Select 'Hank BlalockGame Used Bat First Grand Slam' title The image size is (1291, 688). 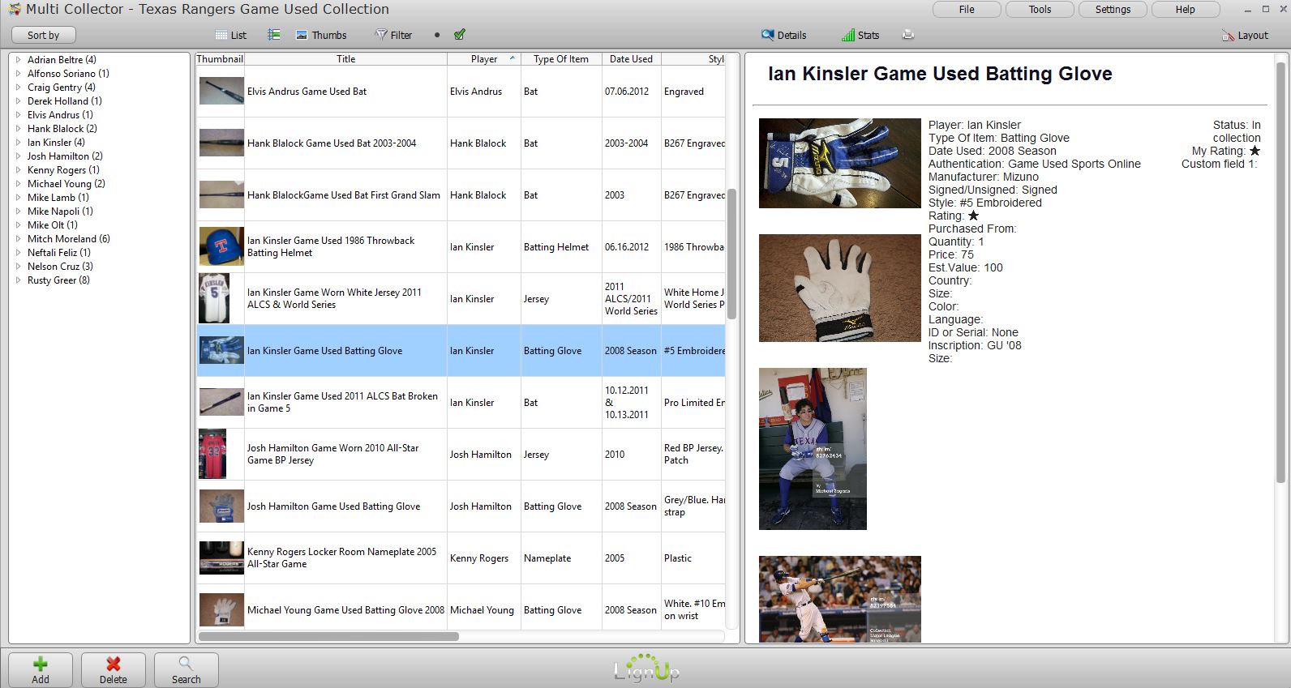344,195
